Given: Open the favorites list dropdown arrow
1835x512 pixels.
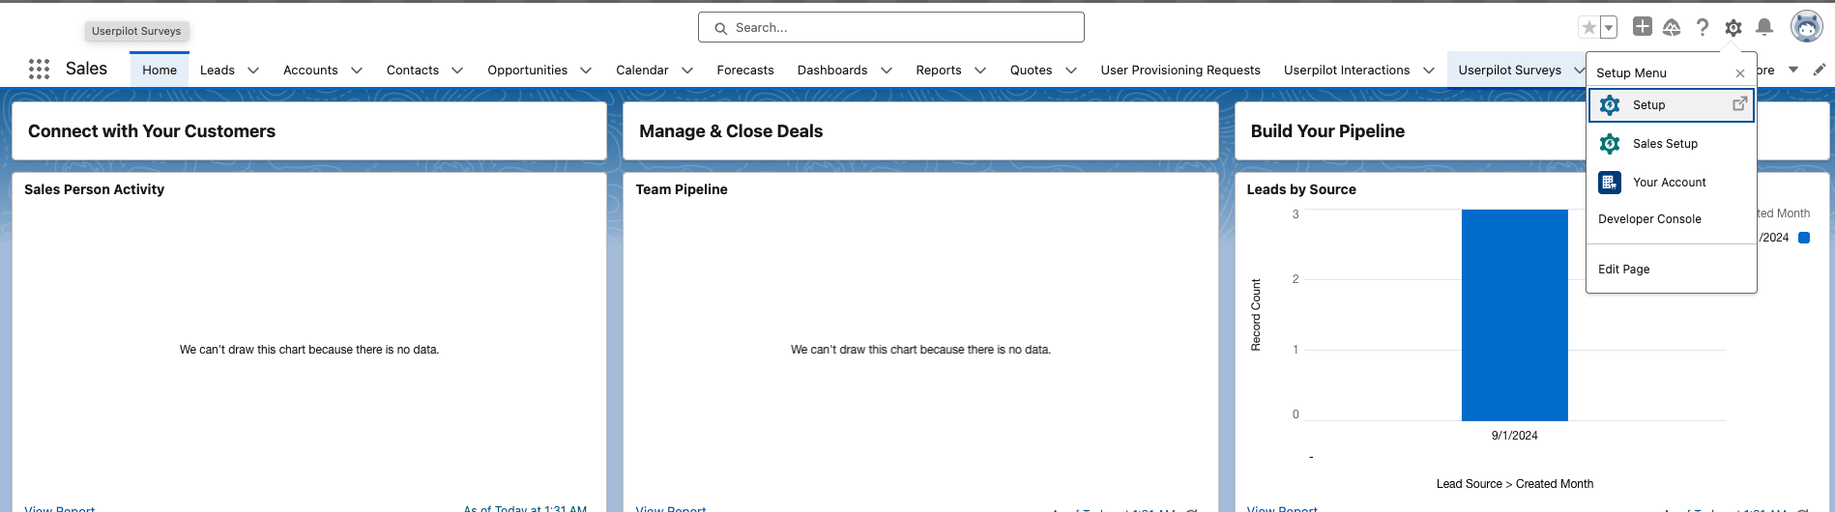Looking at the screenshot, I should coord(1609,28).
